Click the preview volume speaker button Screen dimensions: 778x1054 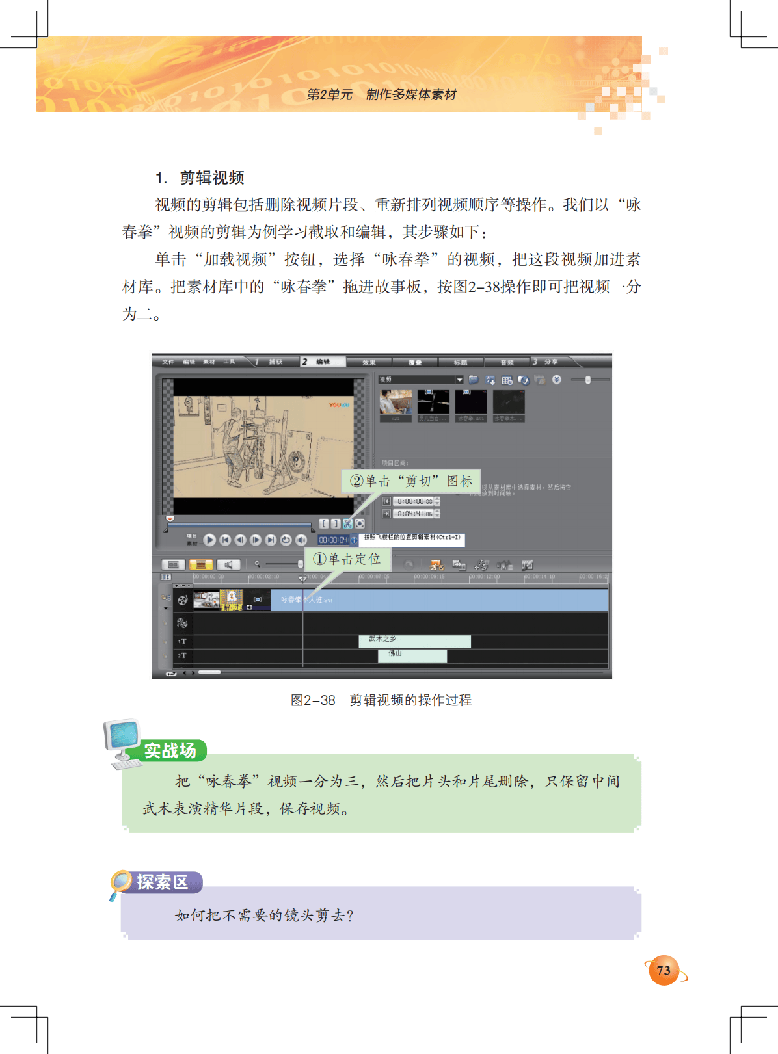tap(301, 540)
